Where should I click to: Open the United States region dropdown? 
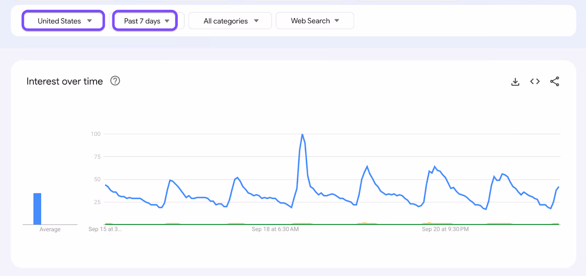[63, 20]
